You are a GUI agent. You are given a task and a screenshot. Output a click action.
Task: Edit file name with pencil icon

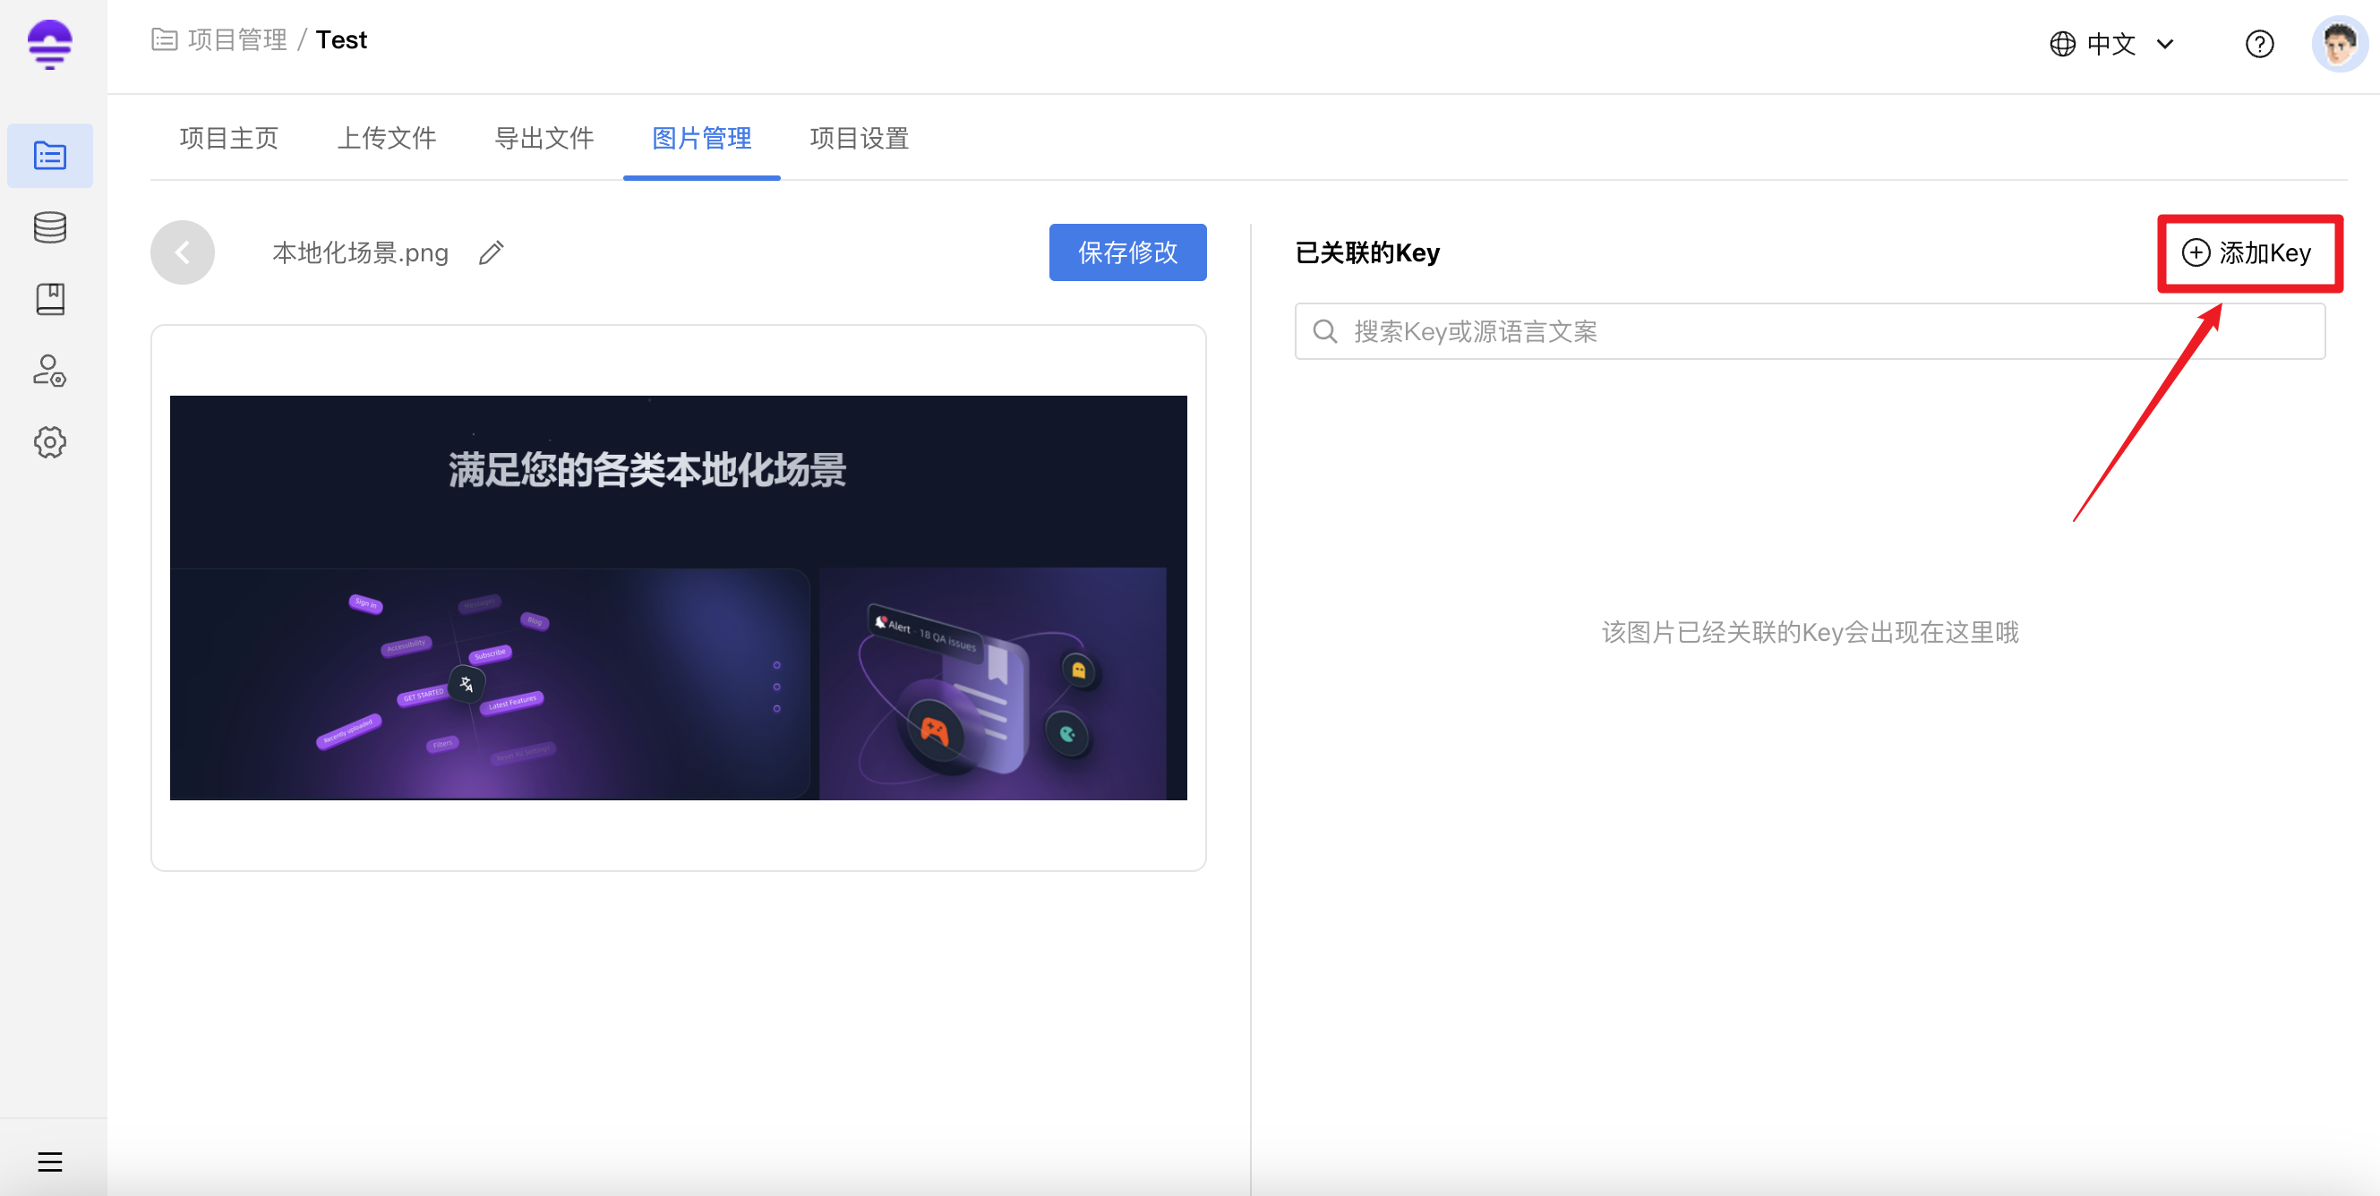click(x=491, y=252)
